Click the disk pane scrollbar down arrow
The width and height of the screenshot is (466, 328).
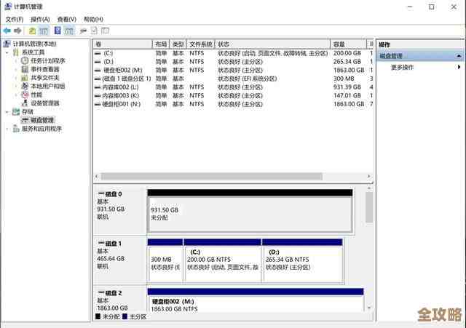pos(369,308)
